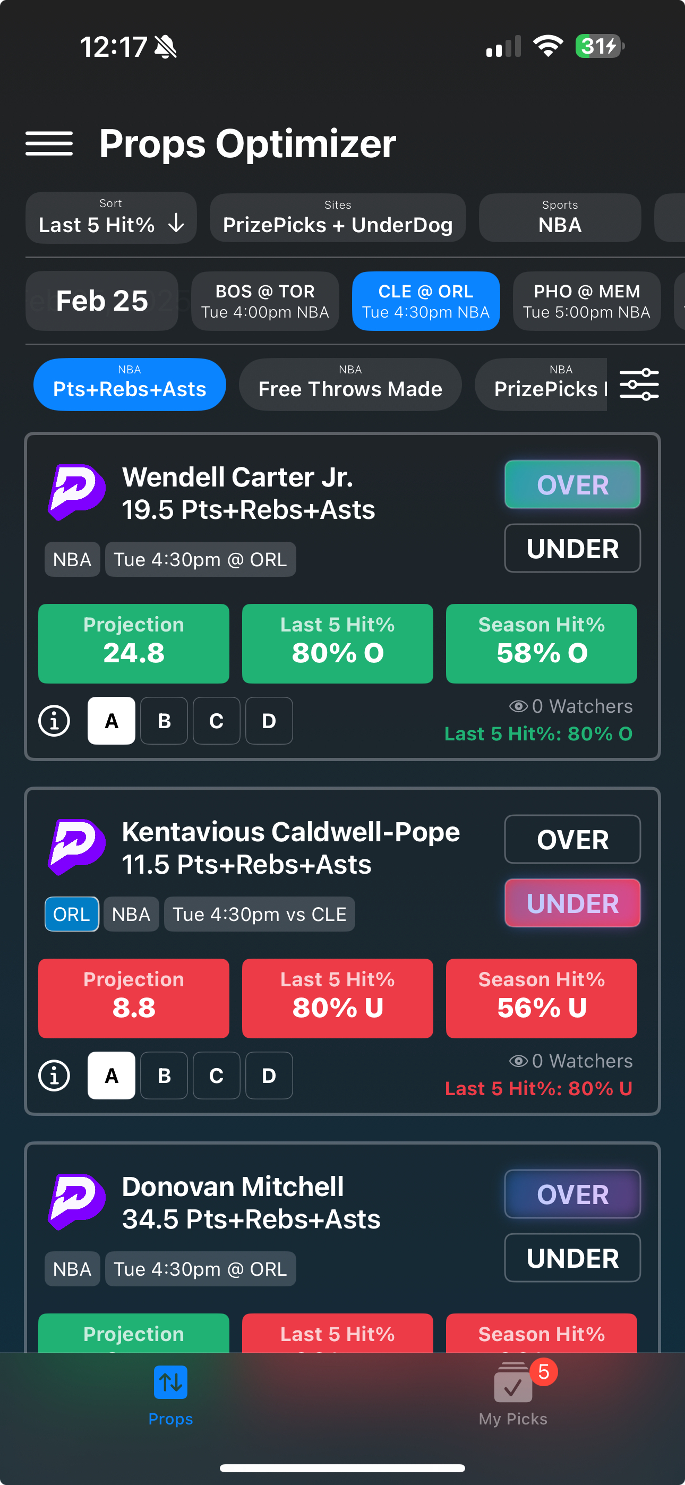This screenshot has height=1485, width=685.
Task: Click UNDER on Wendell Carter Jr. prop
Action: click(572, 548)
